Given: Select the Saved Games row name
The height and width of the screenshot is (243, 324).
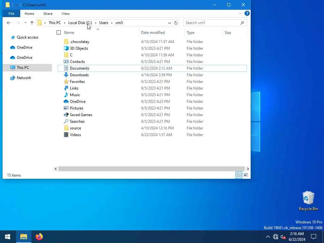Looking at the screenshot, I should pos(81,115).
